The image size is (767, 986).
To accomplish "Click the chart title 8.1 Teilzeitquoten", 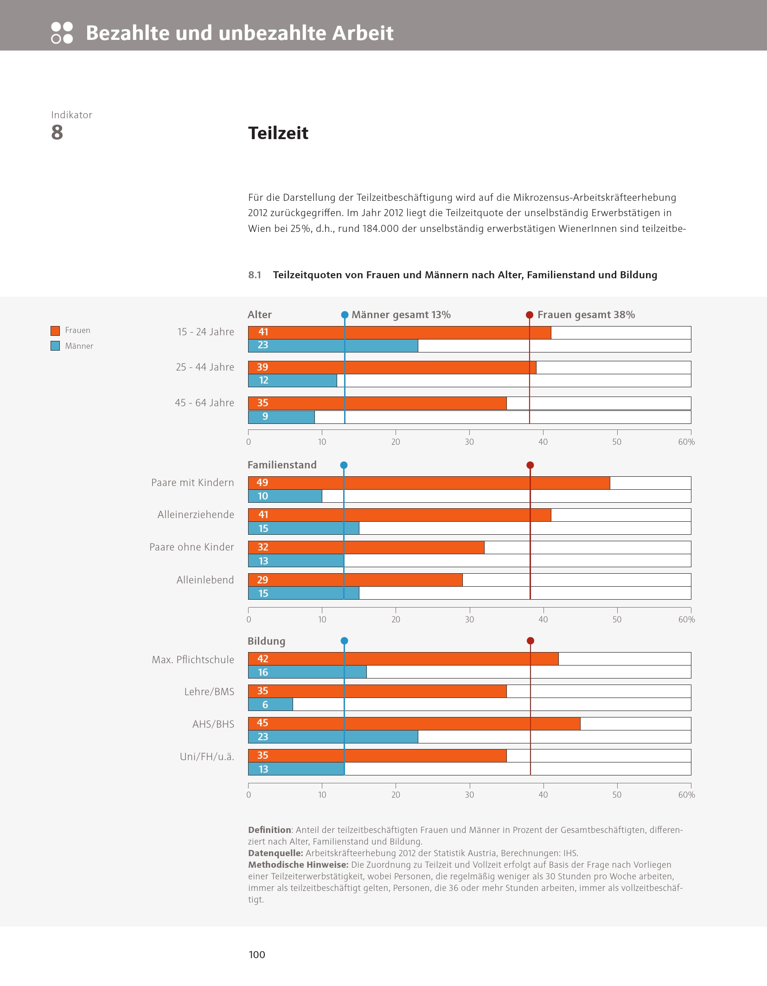I will (453, 275).
